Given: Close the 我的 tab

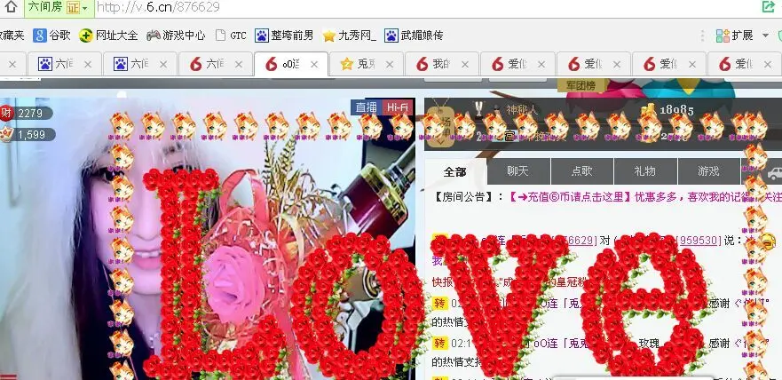Looking at the screenshot, I should [x=465, y=64].
